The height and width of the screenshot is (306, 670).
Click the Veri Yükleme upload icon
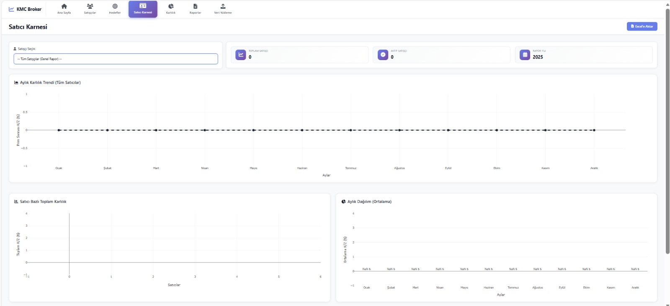223,7
